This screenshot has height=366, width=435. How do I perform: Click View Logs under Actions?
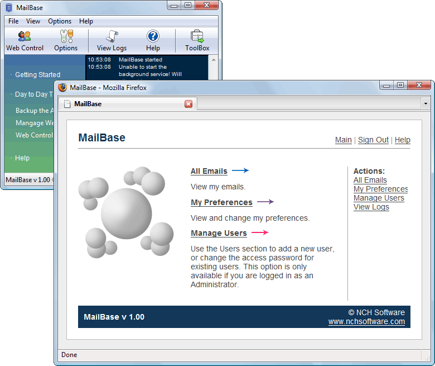pos(371,207)
